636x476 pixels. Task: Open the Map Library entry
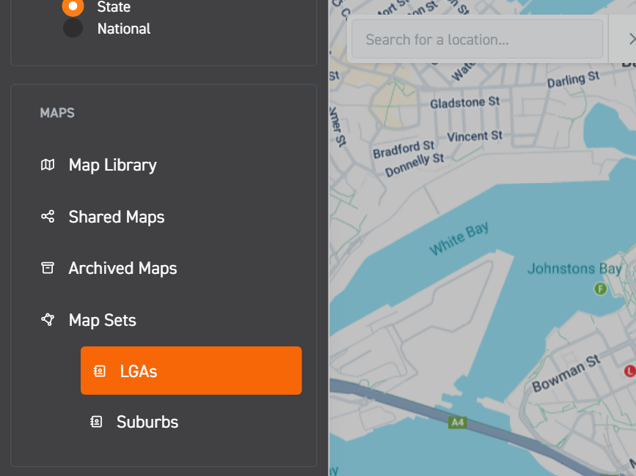pyautogui.click(x=112, y=166)
